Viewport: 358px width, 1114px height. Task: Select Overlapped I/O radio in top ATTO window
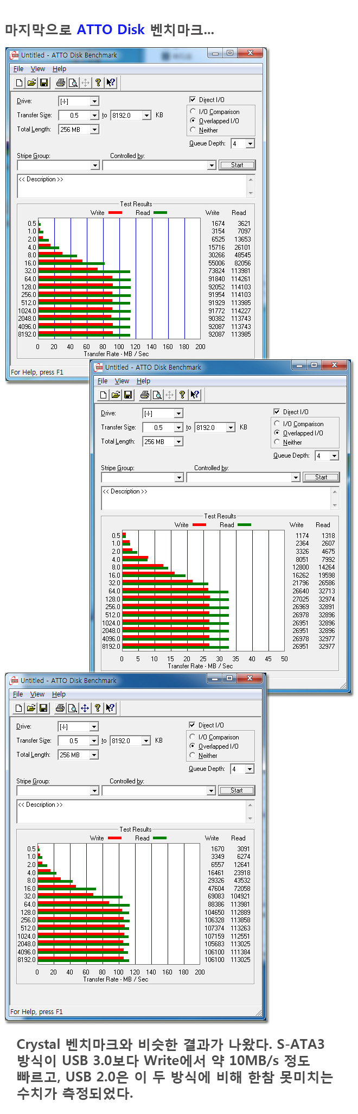[193, 121]
